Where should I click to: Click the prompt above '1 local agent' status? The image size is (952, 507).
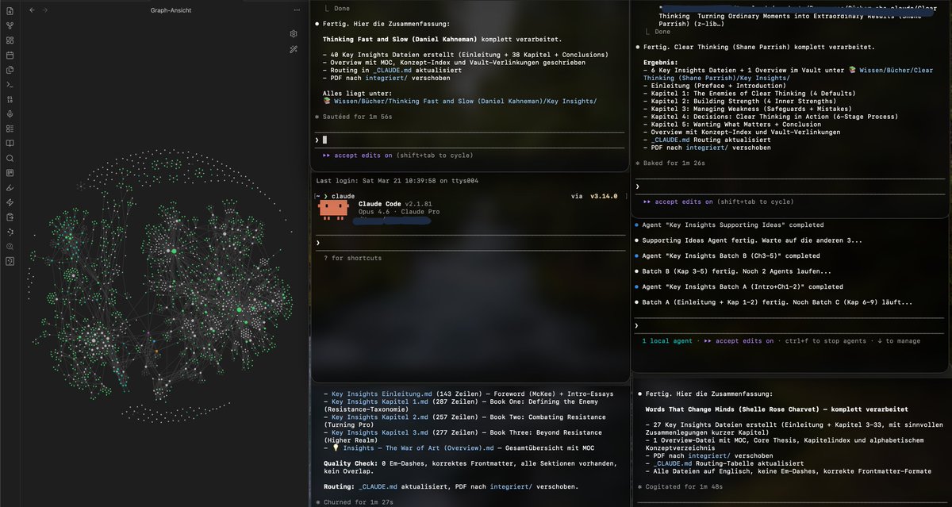point(789,325)
